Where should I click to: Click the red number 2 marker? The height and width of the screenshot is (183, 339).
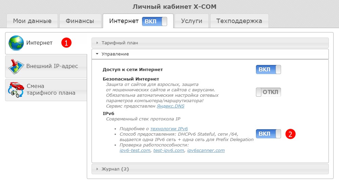[290, 134]
